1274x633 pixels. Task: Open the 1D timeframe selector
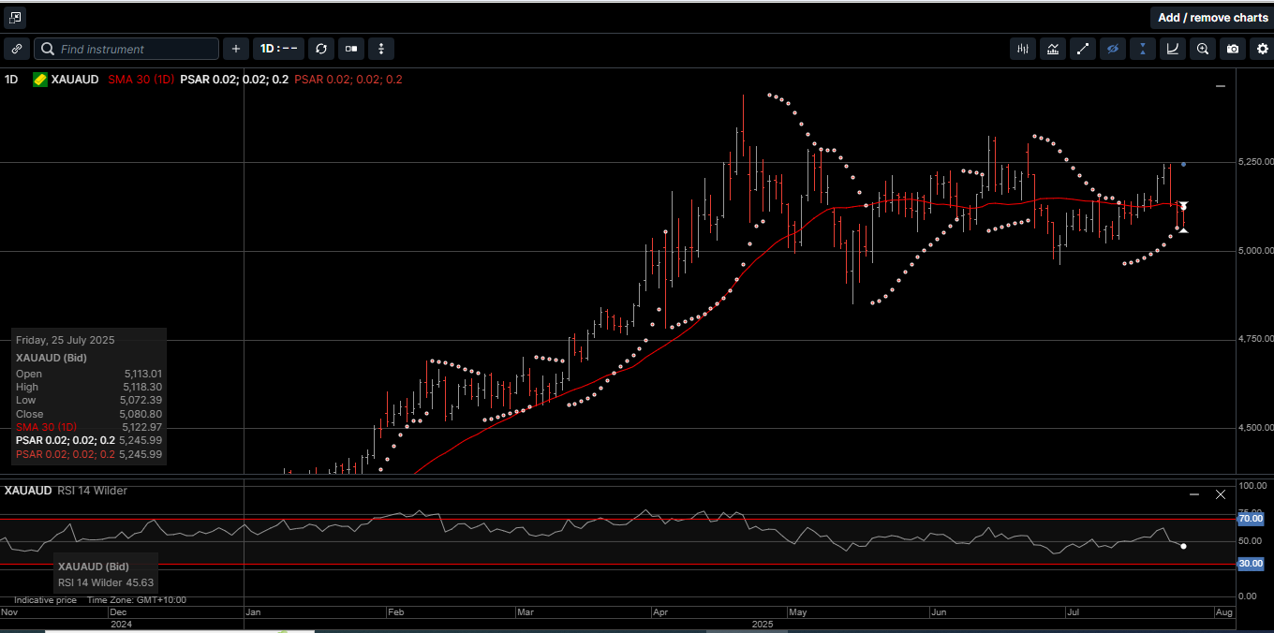point(278,49)
